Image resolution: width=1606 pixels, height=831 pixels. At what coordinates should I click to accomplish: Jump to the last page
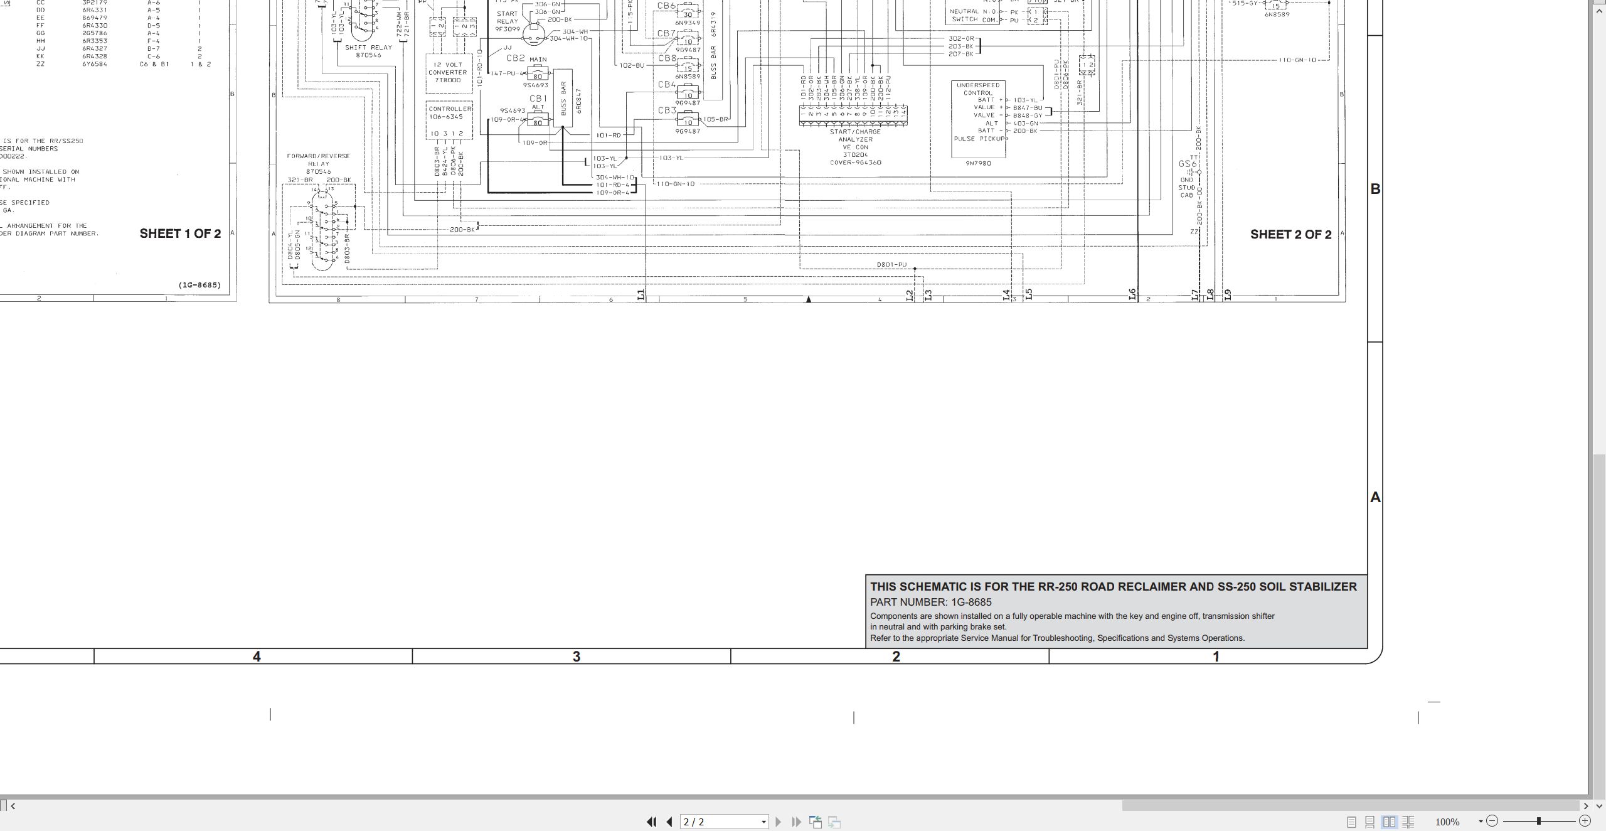coord(796,822)
